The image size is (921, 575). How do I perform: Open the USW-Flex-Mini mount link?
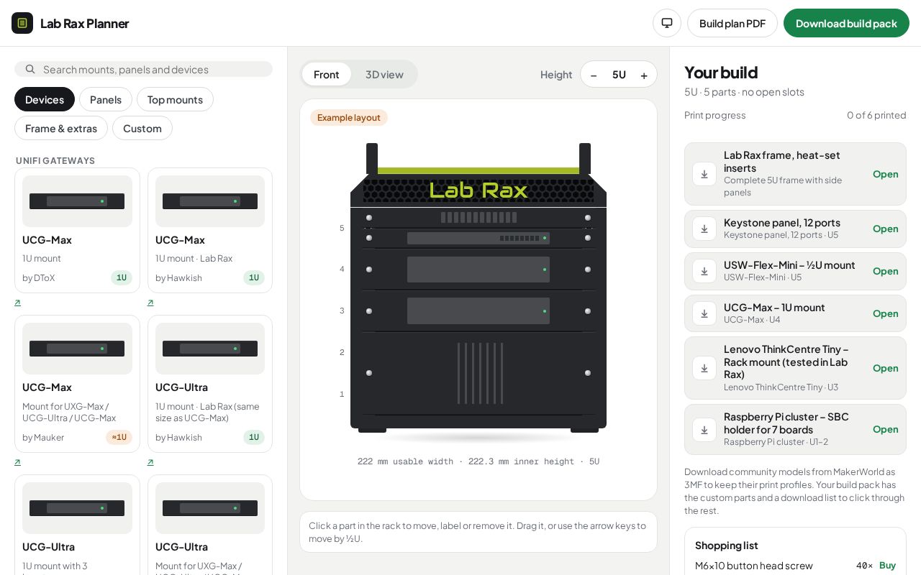886,271
